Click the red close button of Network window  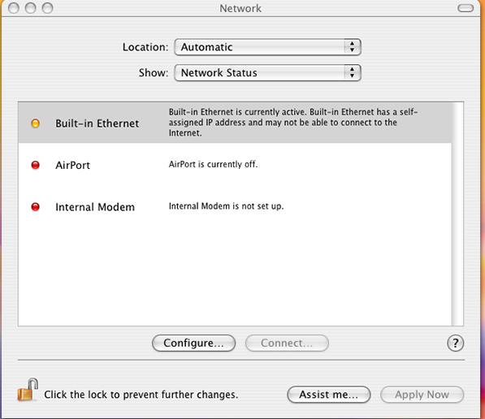click(14, 8)
